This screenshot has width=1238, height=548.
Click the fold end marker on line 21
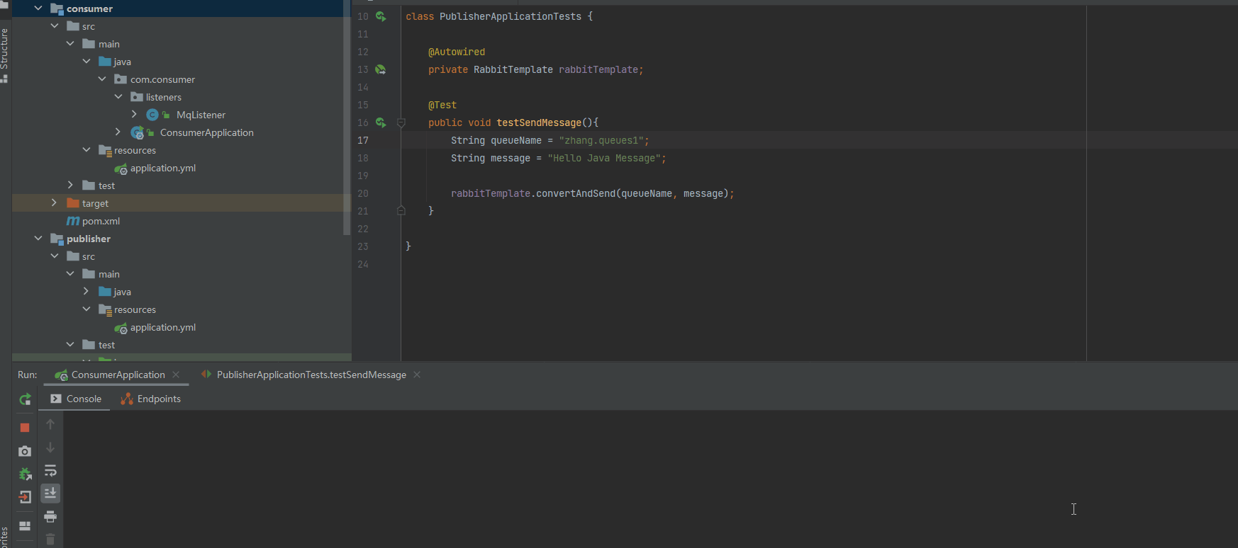click(x=401, y=210)
